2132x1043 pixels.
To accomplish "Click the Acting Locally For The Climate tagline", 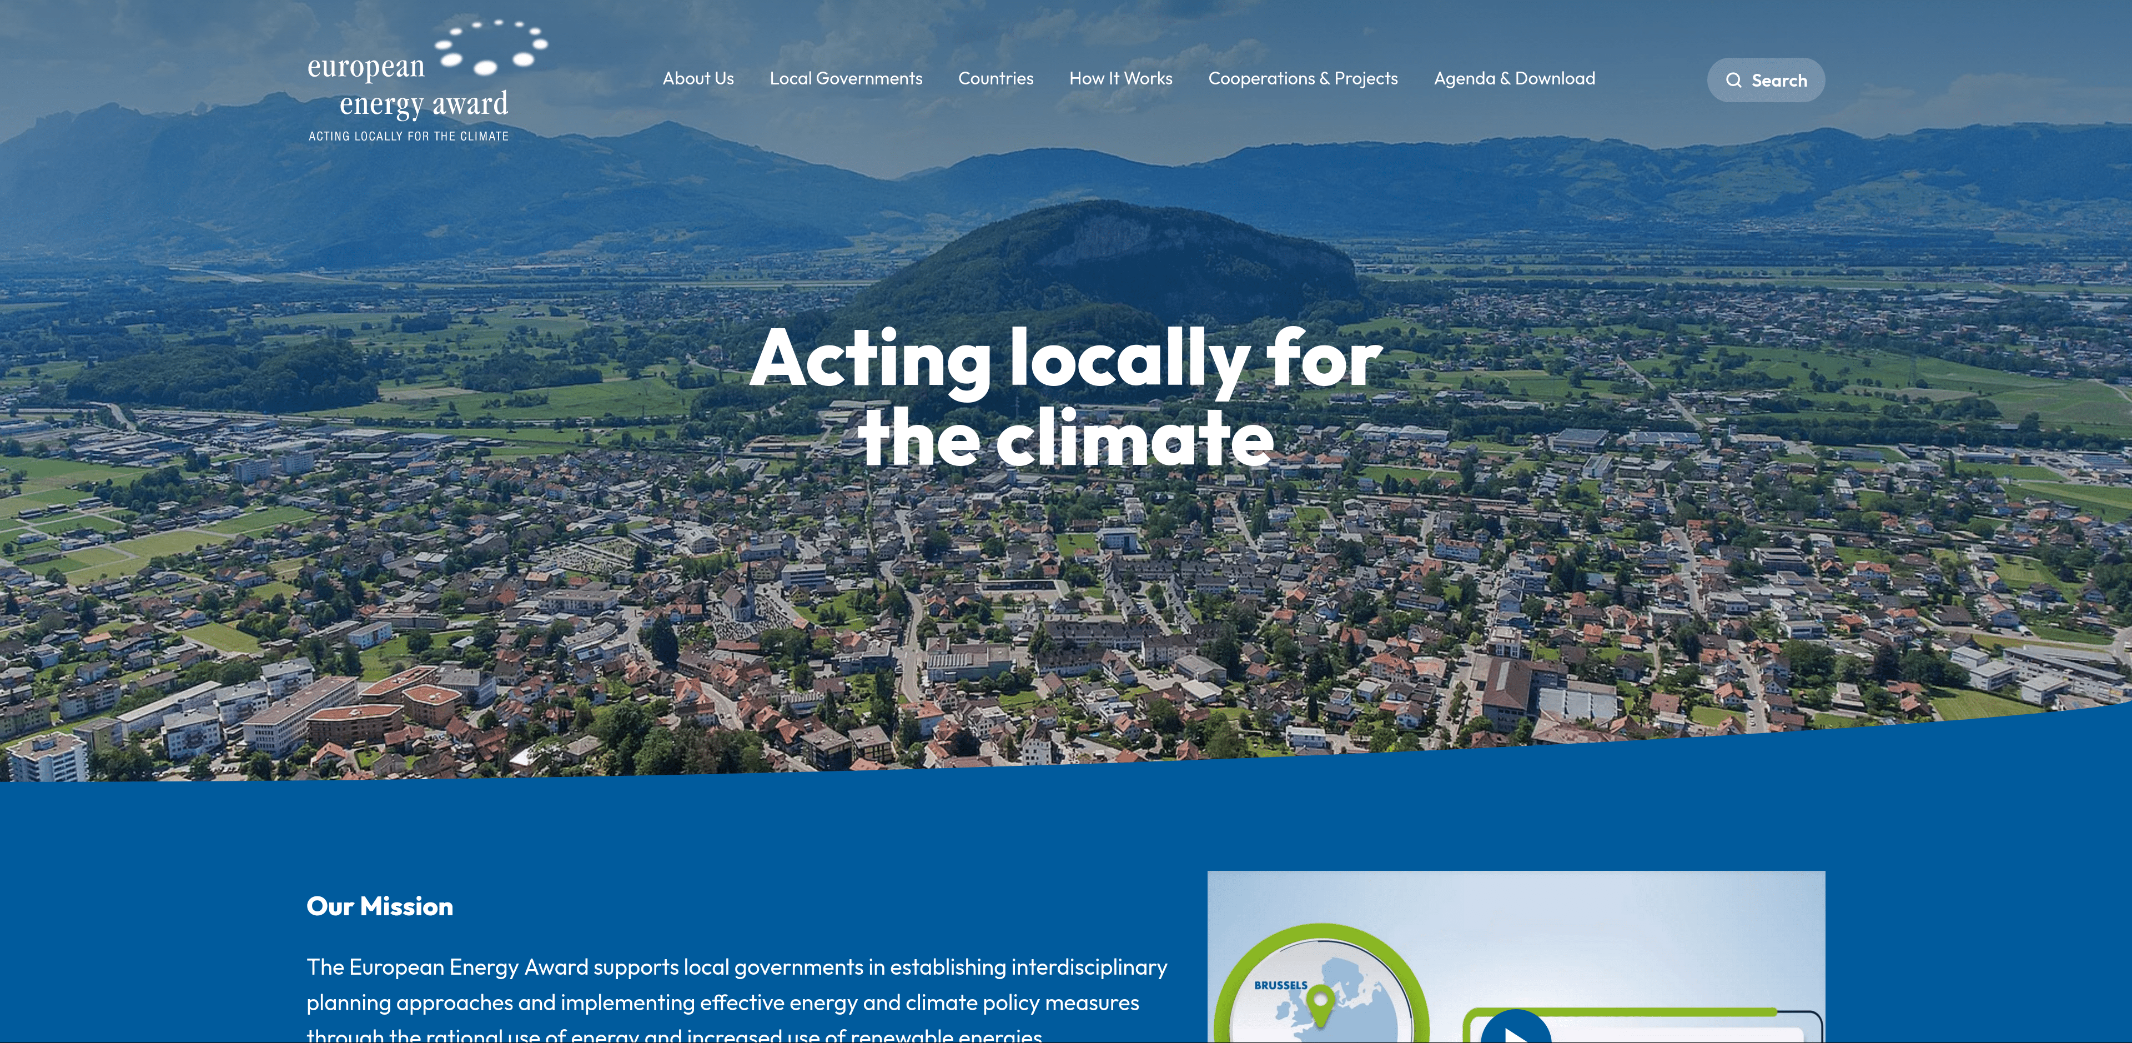I will 408,137.
